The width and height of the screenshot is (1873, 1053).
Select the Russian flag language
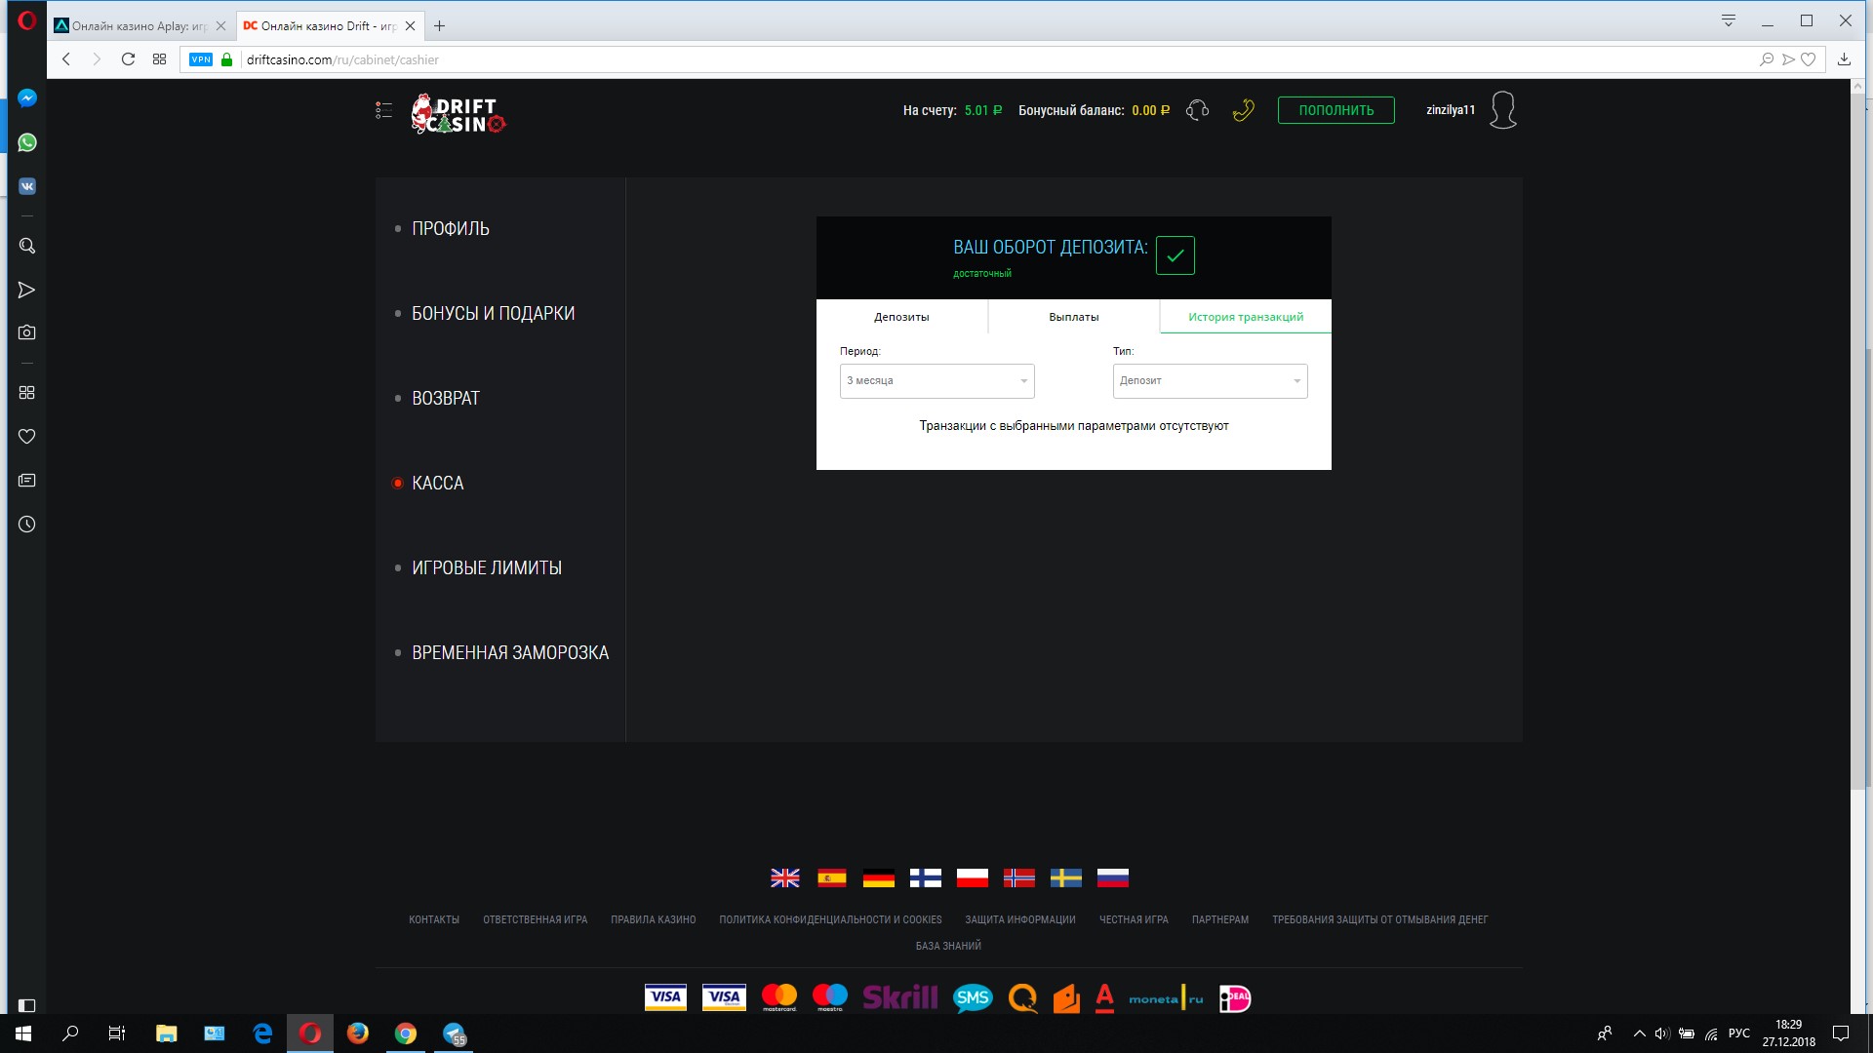point(1112,877)
